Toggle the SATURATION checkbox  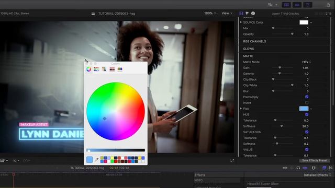pos(307,132)
